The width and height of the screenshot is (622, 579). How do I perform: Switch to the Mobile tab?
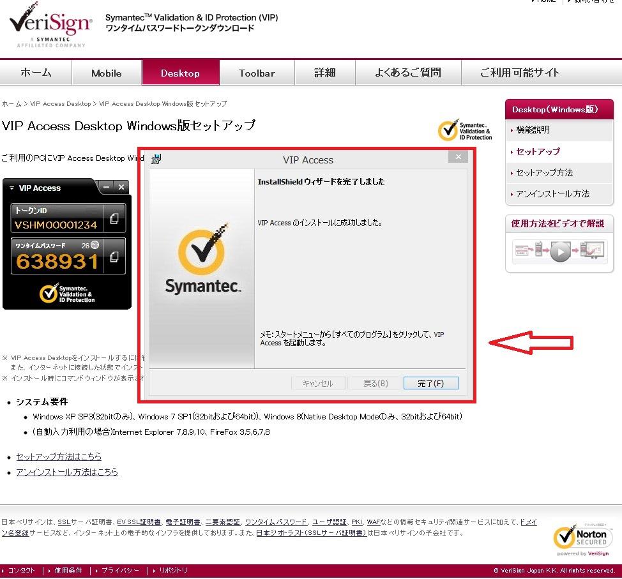click(x=106, y=73)
